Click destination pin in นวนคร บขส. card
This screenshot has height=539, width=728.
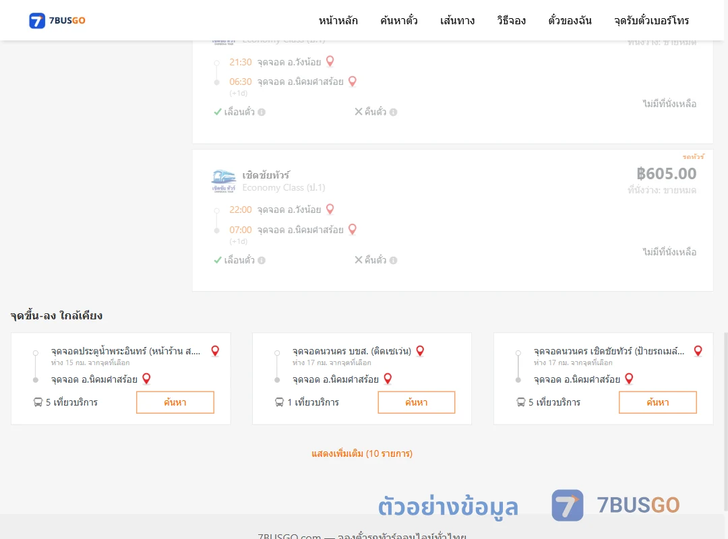[388, 379]
